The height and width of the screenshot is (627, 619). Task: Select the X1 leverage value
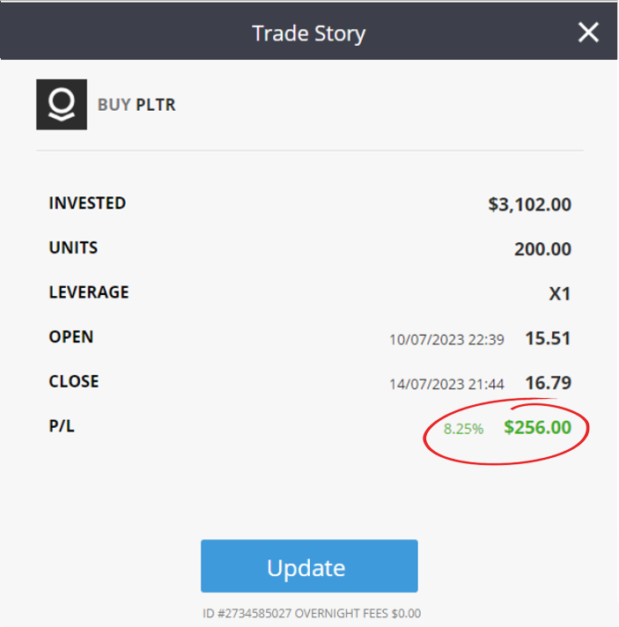[560, 293]
